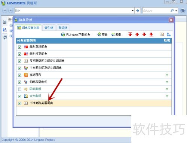Select 全文翻译 row text
The height and width of the screenshot is (143, 187).
coord(35,96)
